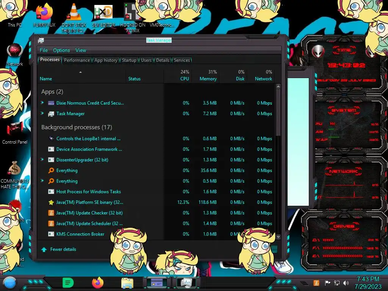The height and width of the screenshot is (291, 388).
Task: Switch to the App history tab
Action: click(106, 60)
